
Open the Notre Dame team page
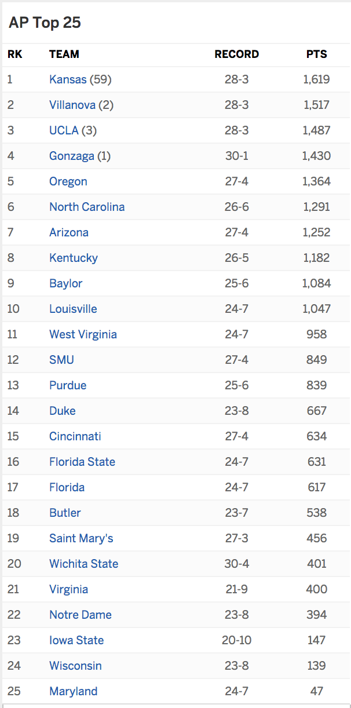click(81, 615)
